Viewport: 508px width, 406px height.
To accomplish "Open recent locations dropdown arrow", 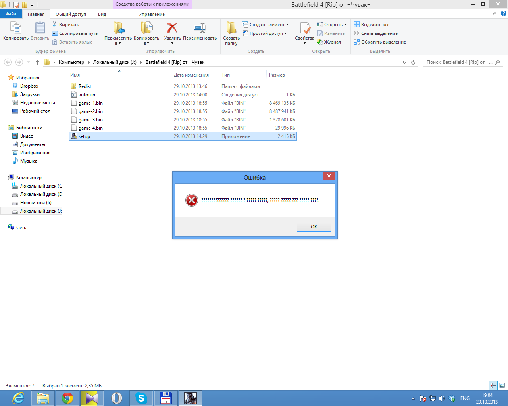I will 29,62.
